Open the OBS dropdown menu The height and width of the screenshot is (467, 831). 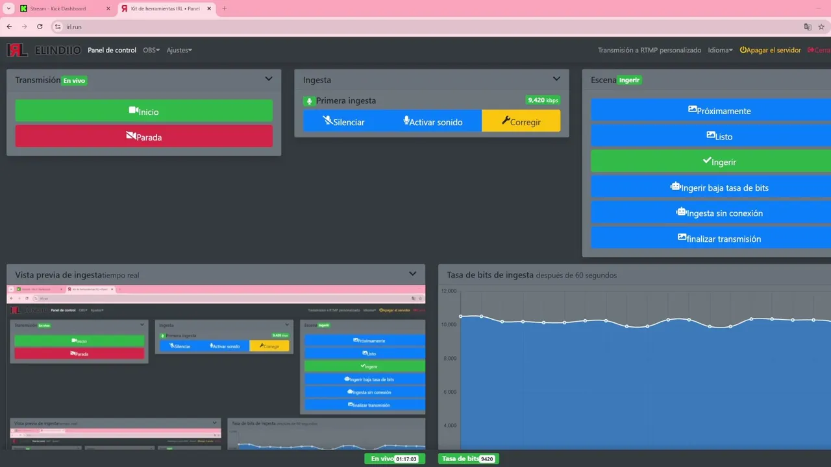(151, 50)
